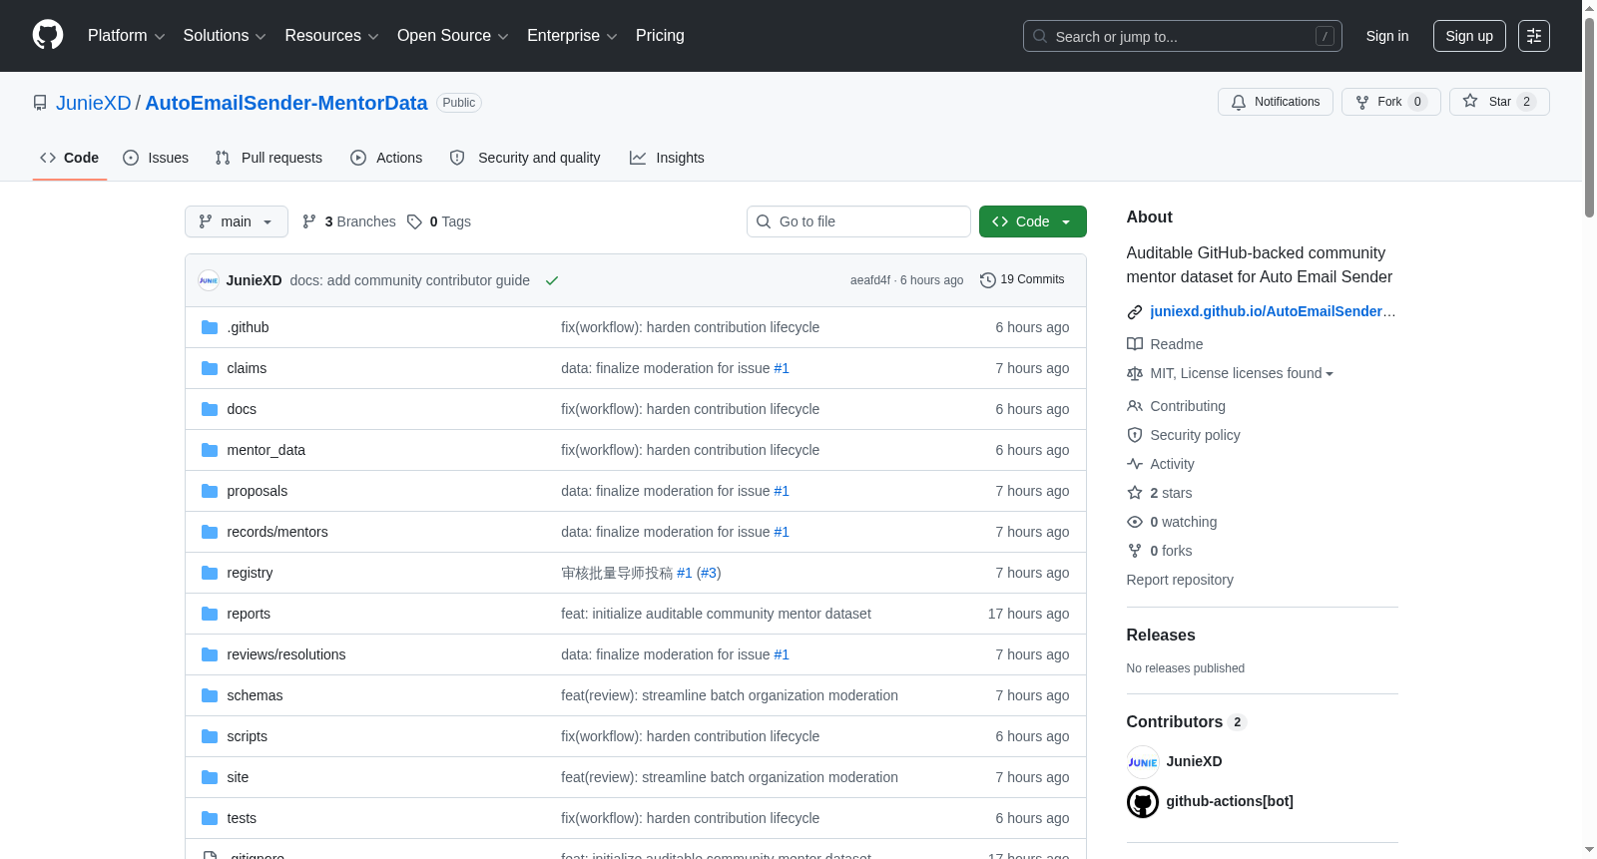
Task: Switch to the Security and quality tab
Action: tap(525, 158)
